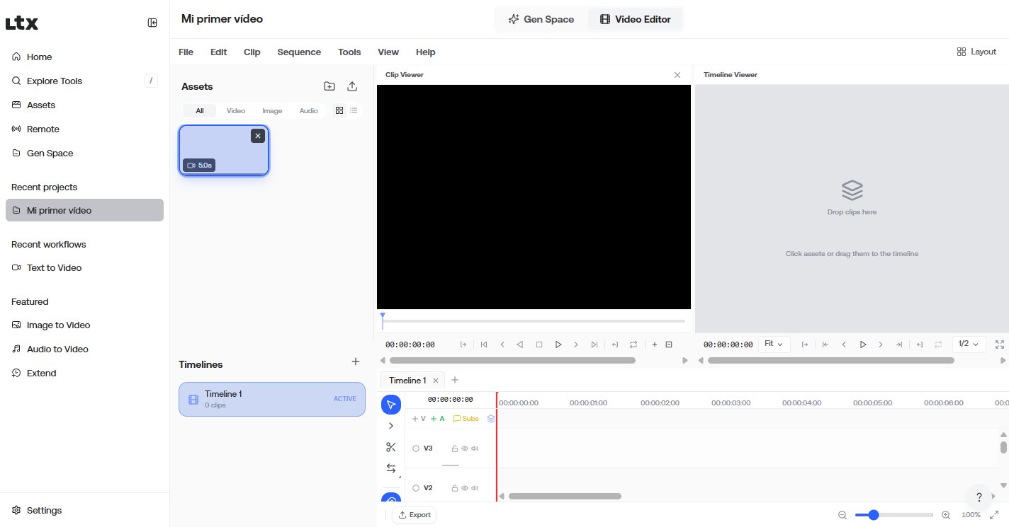Expand the chevron below the selection tool
This screenshot has height=527, width=1009.
tap(391, 426)
